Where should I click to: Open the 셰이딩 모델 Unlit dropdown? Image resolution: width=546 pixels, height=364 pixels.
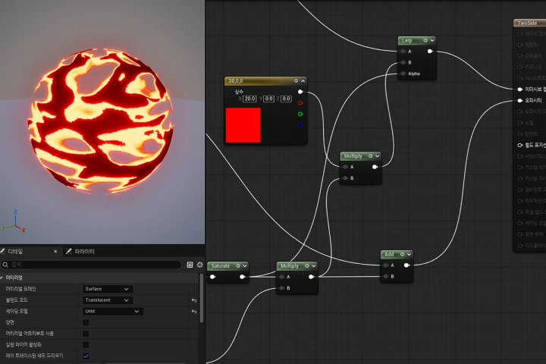[113, 311]
